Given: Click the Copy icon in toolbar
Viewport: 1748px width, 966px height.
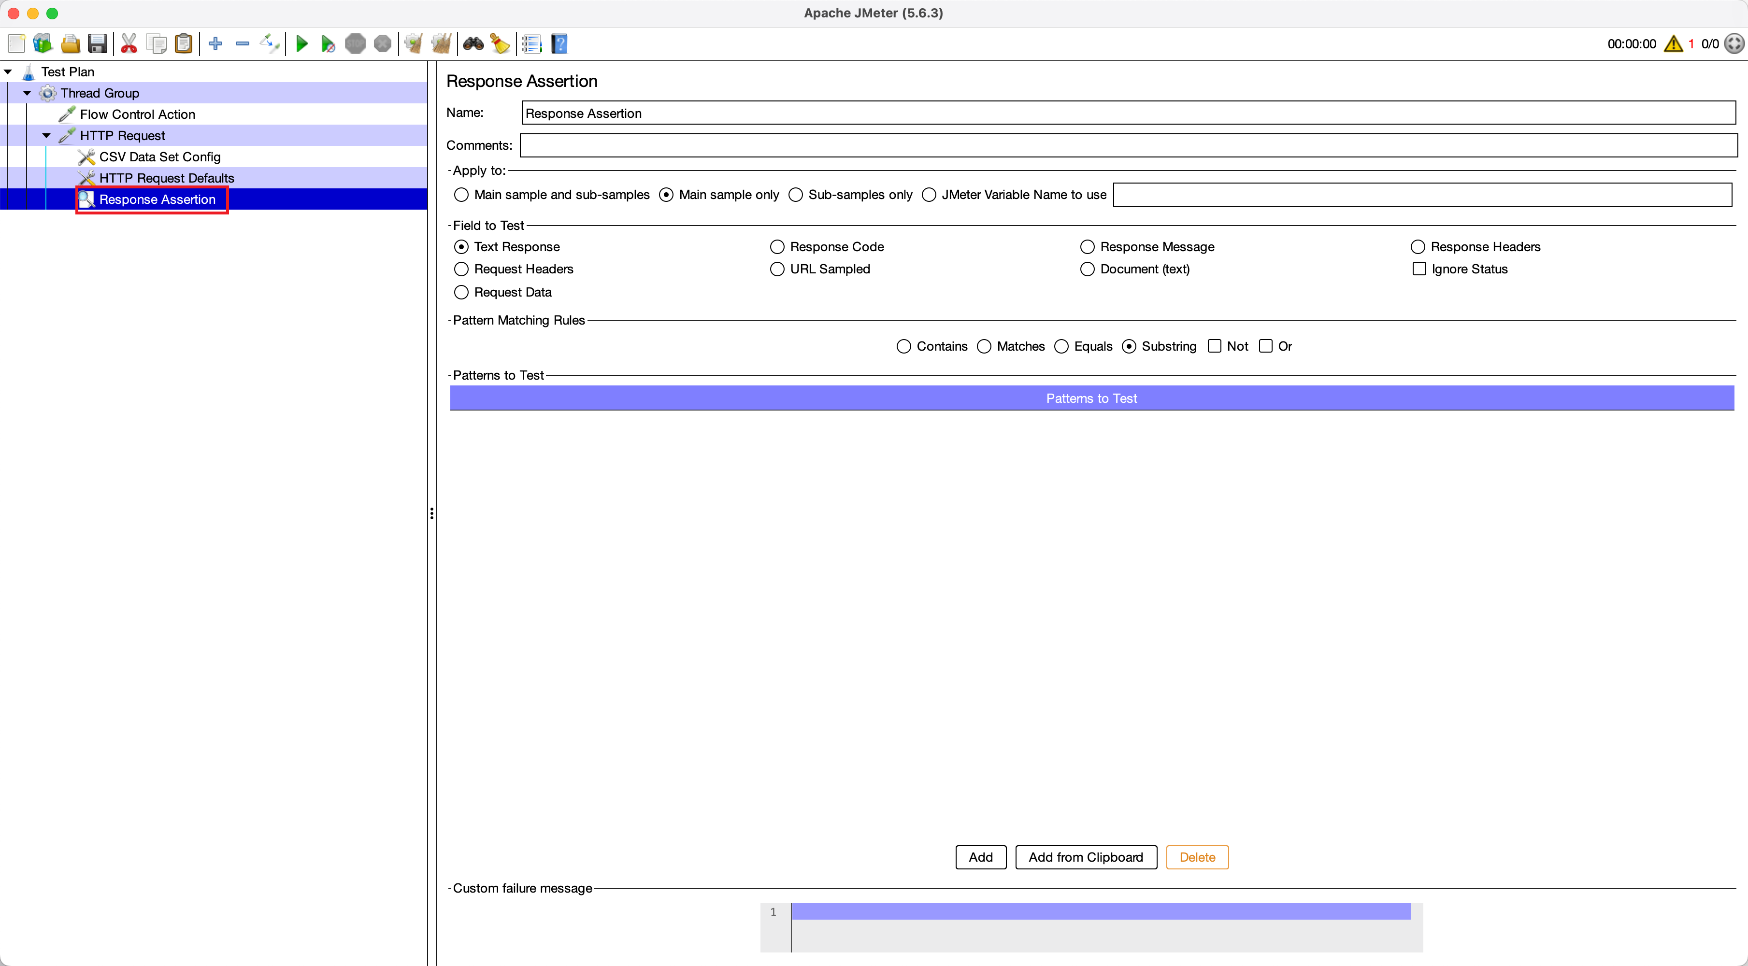Looking at the screenshot, I should pyautogui.click(x=157, y=44).
